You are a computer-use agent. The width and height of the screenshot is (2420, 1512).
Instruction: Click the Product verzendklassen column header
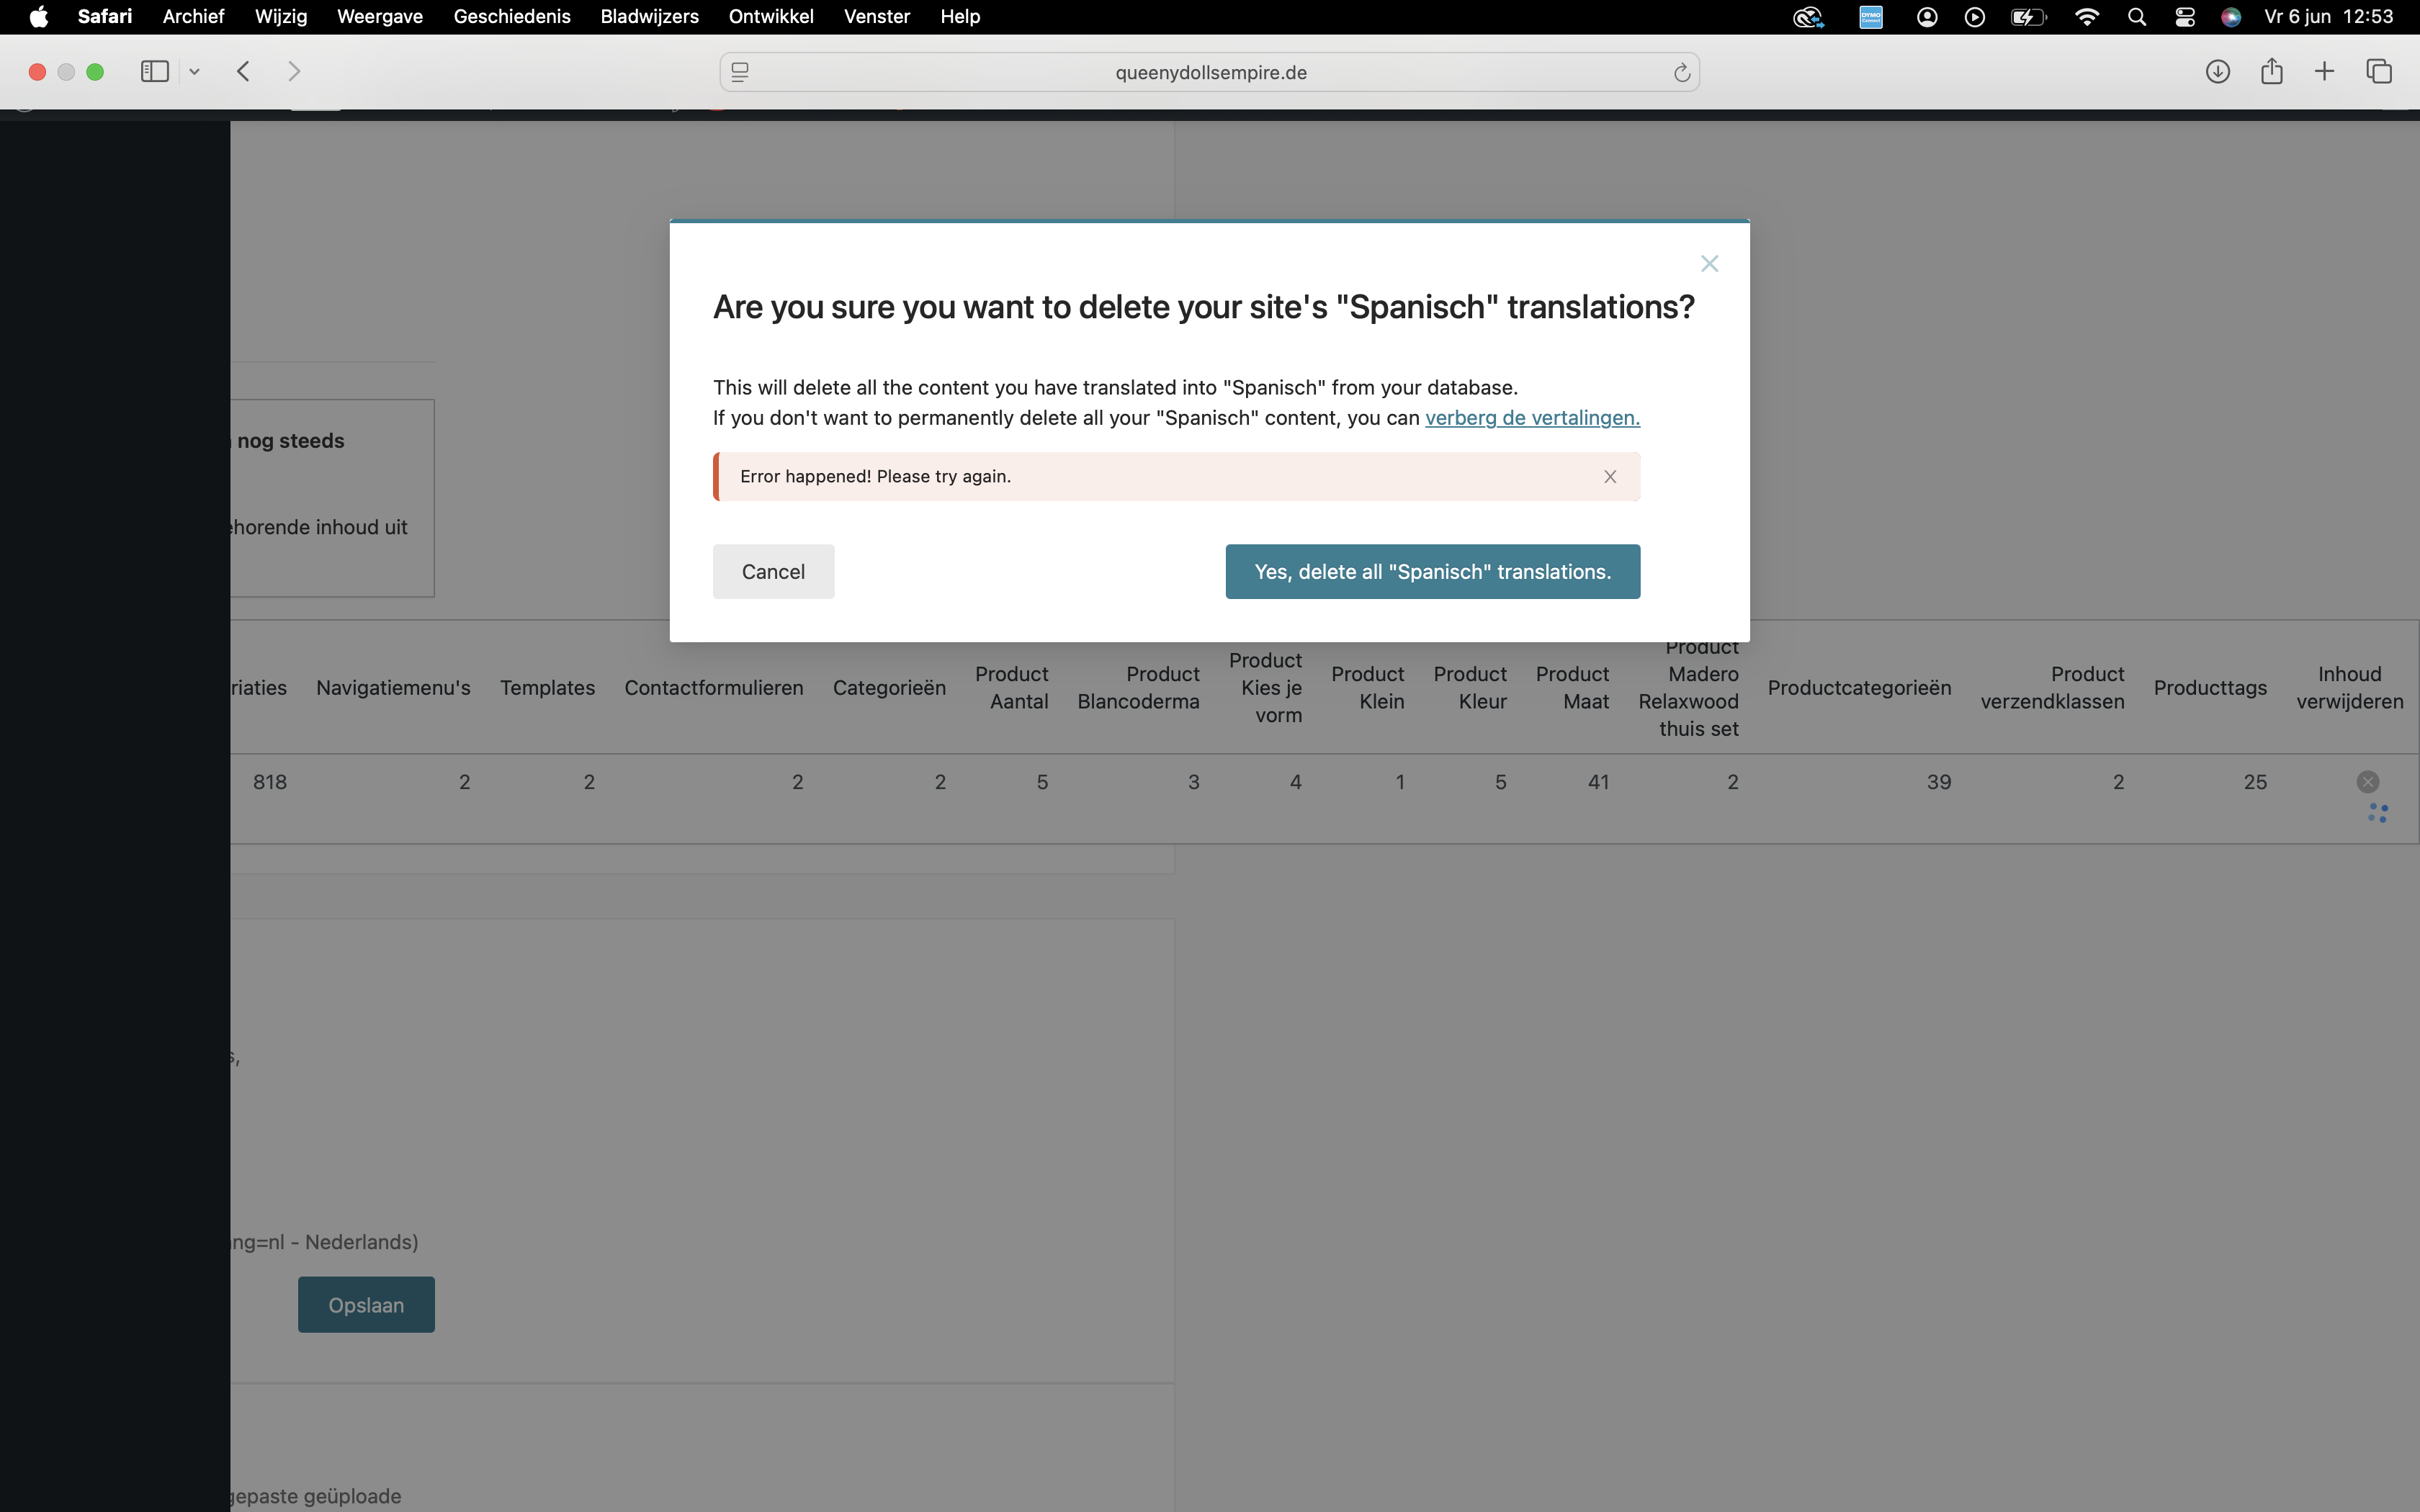2052,688
